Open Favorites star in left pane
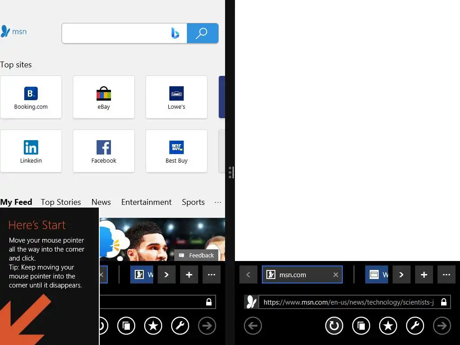 point(153,326)
